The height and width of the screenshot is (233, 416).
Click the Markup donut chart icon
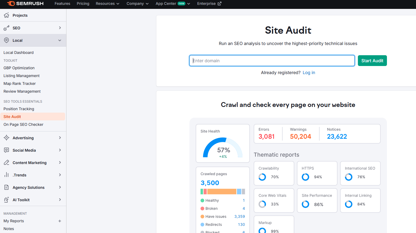pyautogui.click(x=262, y=231)
